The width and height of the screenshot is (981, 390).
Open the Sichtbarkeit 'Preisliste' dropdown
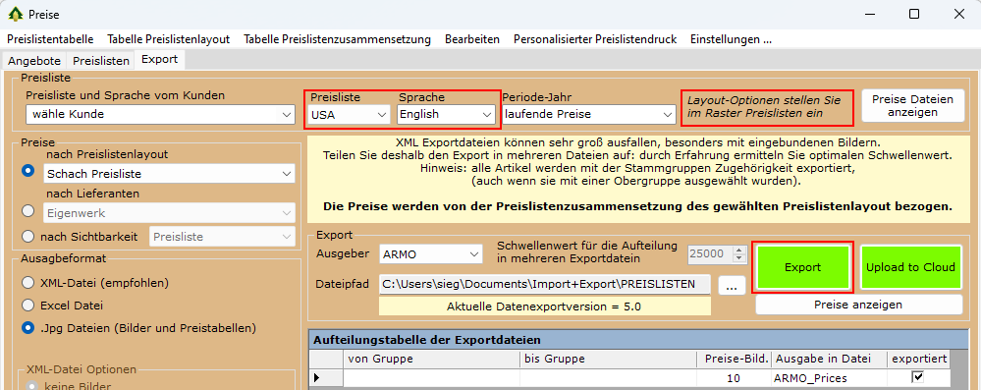222,237
